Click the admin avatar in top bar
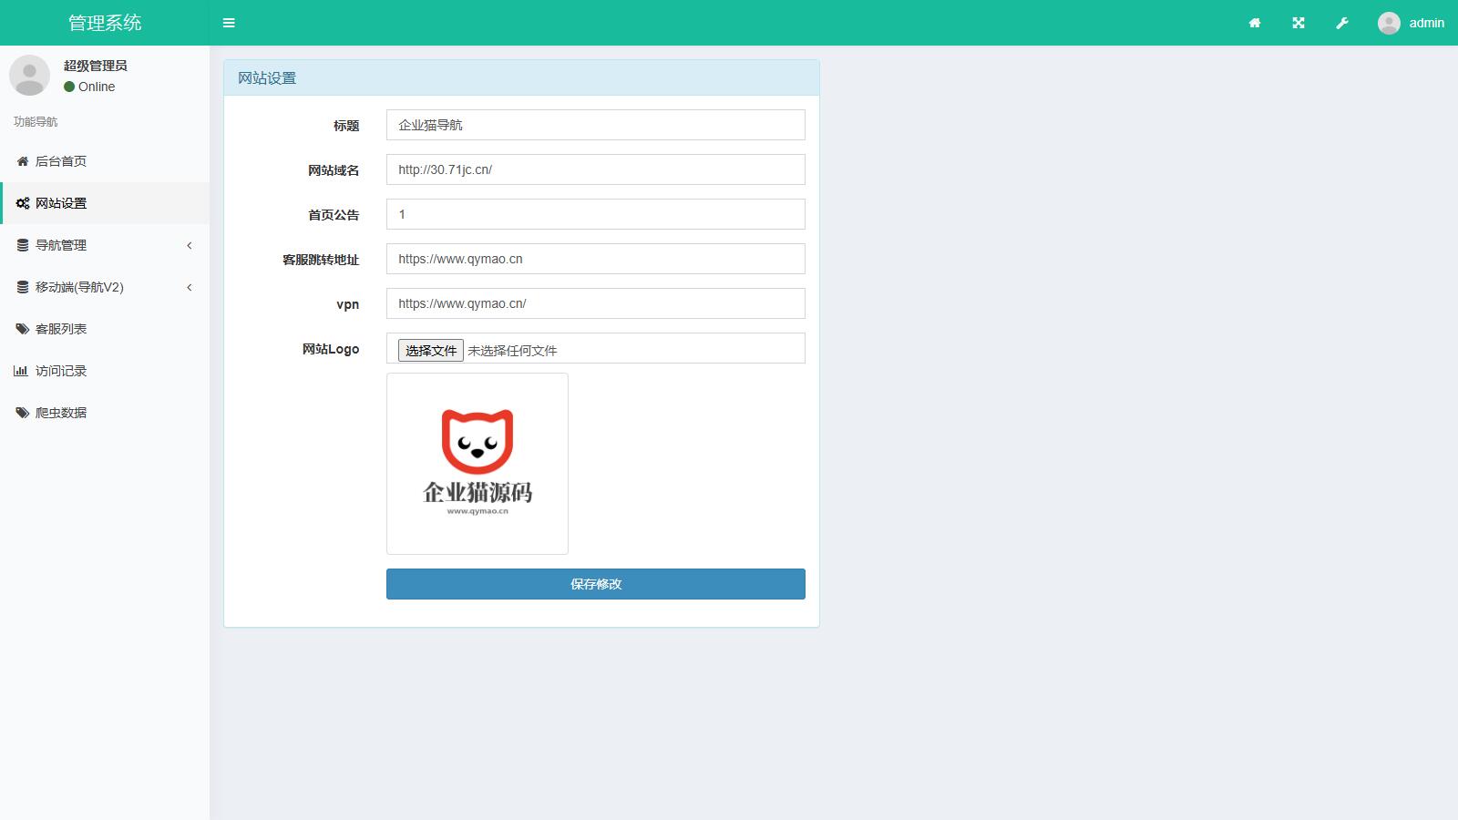The image size is (1458, 820). pyautogui.click(x=1389, y=23)
